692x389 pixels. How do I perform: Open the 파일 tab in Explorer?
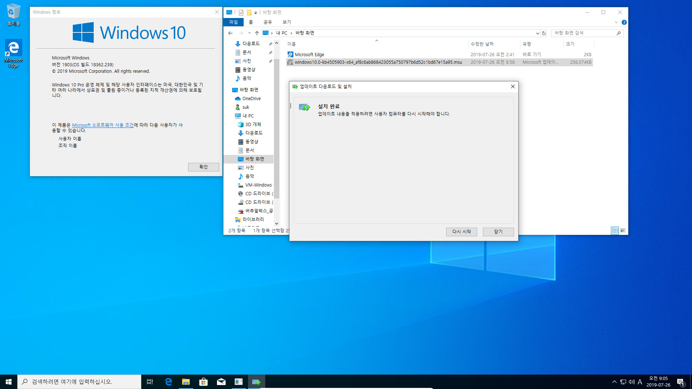point(234,22)
